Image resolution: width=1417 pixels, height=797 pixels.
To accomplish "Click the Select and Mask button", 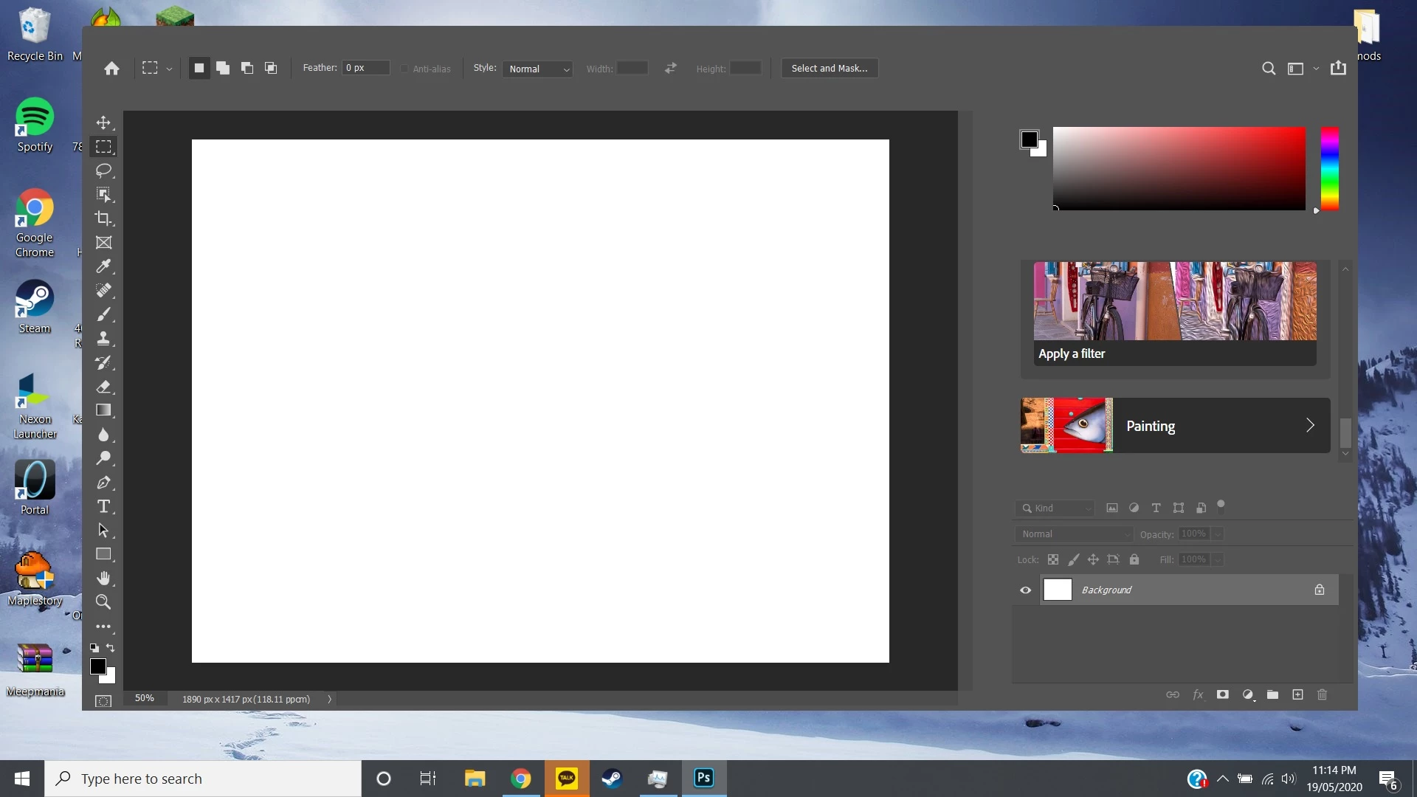I will pos(830,68).
